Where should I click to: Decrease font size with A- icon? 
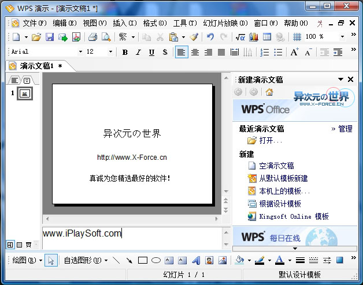[308, 52]
